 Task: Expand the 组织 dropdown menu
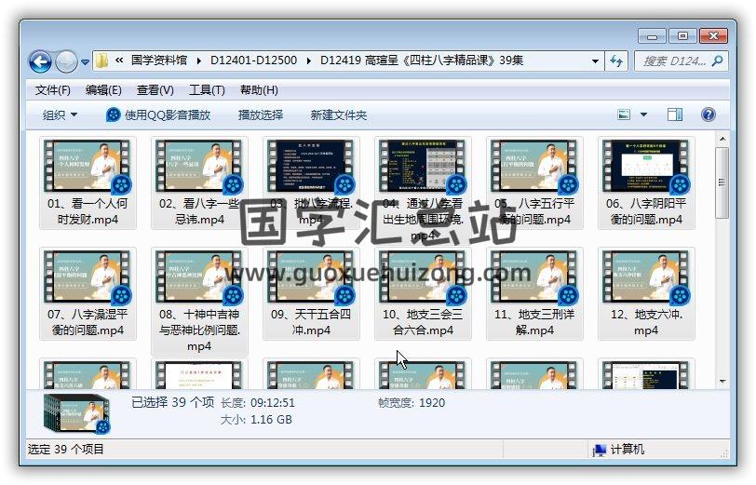click(61, 115)
